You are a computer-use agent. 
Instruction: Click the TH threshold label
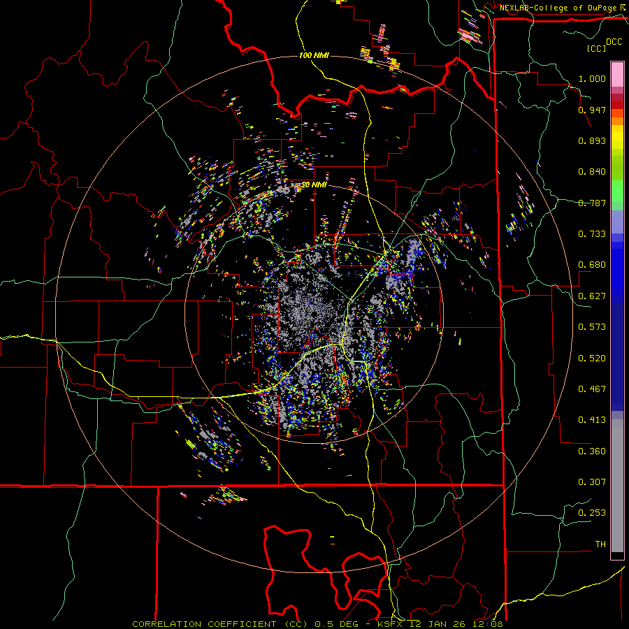coord(600,544)
